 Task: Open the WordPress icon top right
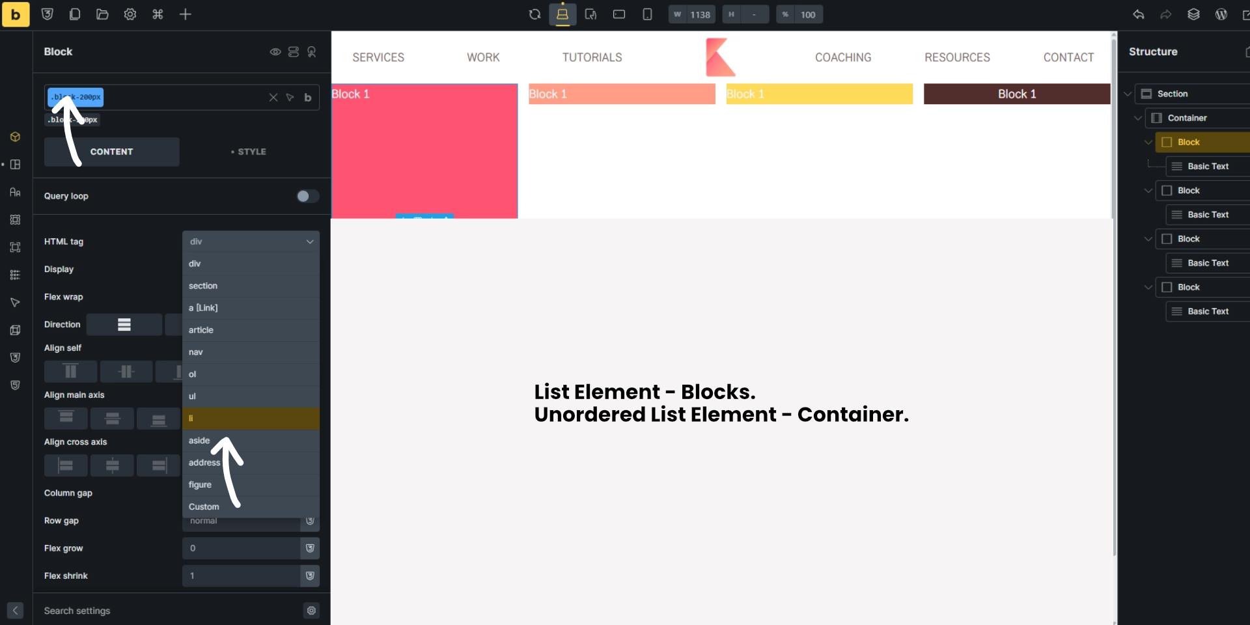(1222, 14)
